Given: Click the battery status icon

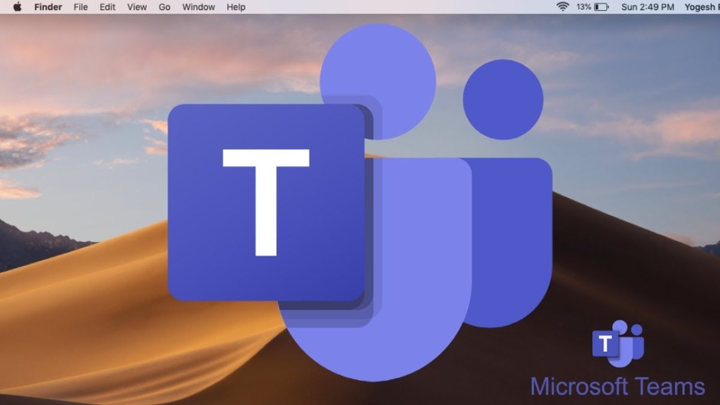Looking at the screenshot, I should click(x=601, y=7).
